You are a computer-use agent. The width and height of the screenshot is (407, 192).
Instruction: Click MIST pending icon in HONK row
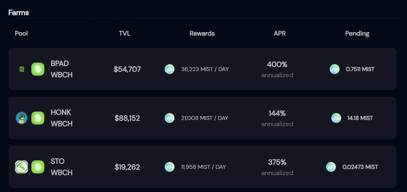[336, 118]
